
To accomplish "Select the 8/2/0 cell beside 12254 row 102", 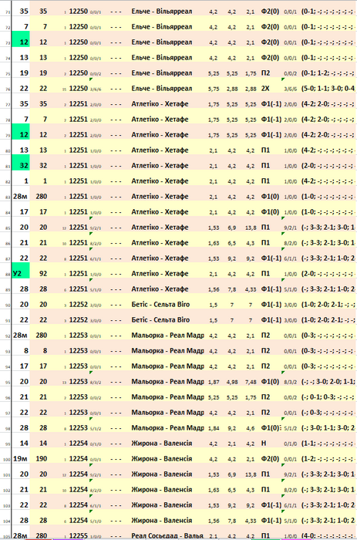I will pyautogui.click(x=96, y=491).
